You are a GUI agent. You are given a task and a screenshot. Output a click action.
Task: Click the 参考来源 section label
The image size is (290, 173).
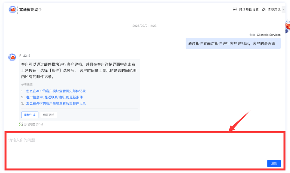coord(27,85)
